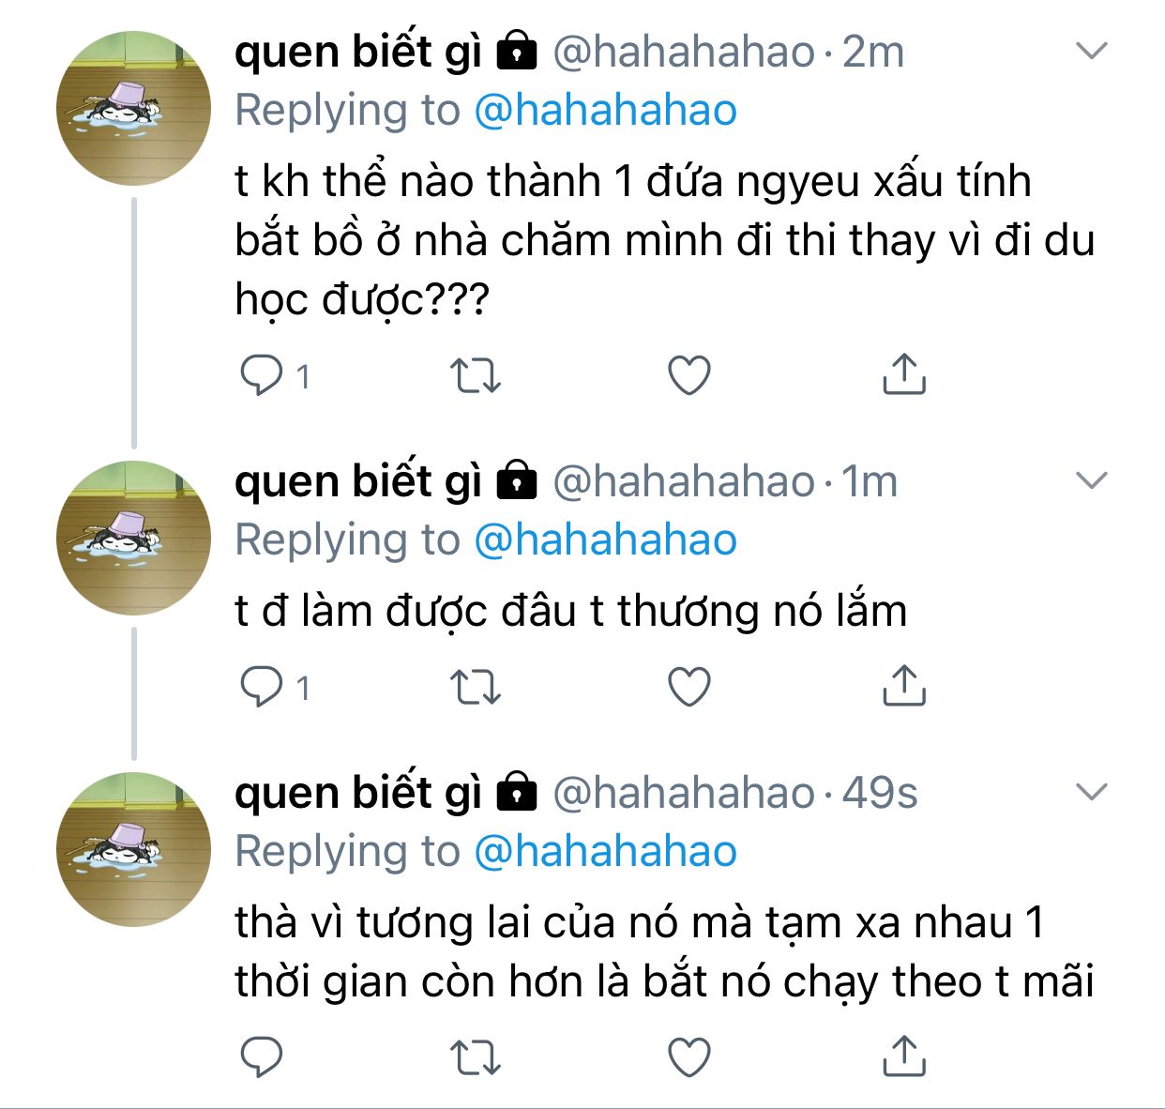
Task: Retweet the tweet posted 49s ago
Action: tap(476, 1057)
